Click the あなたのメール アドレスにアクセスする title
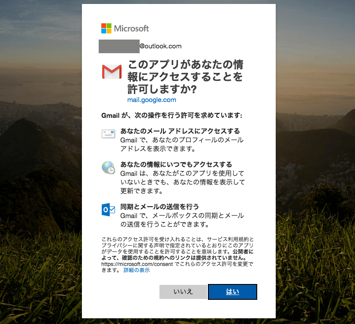This screenshot has height=324, width=355. [180, 131]
